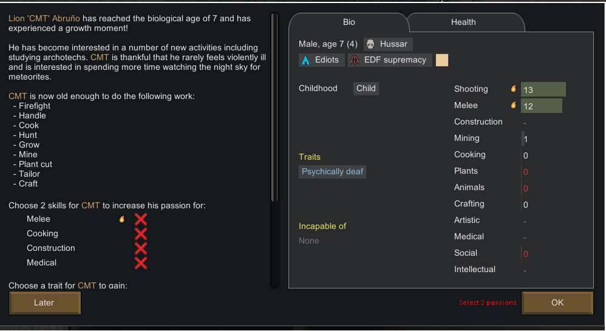Select the Psychically deaf trait label
The width and height of the screenshot is (606, 331).
pyautogui.click(x=332, y=172)
